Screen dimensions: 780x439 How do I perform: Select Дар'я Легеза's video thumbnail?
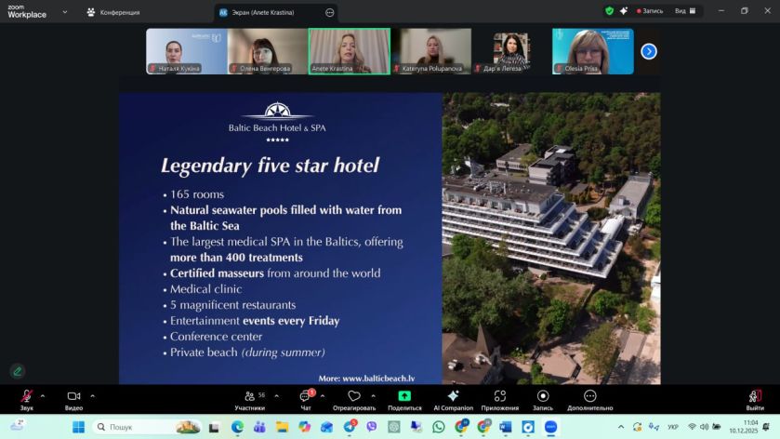coord(512,51)
